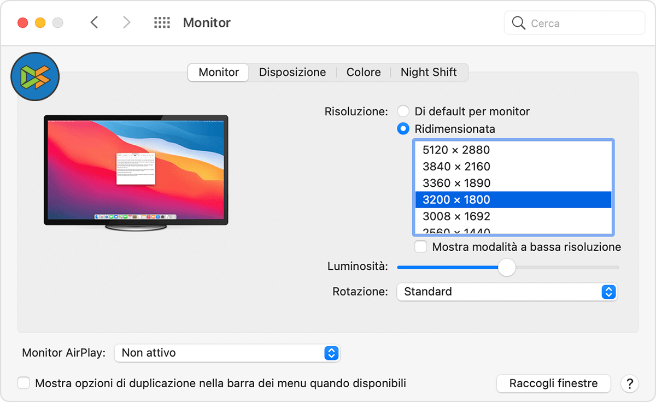Image resolution: width=656 pixels, height=402 pixels.
Task: Open the Colore tab
Action: click(x=364, y=72)
